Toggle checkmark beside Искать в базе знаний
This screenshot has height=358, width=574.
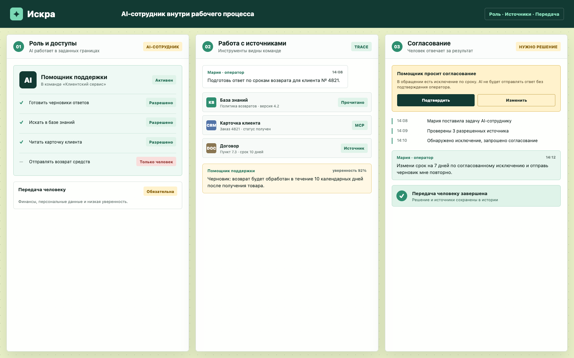(22, 122)
